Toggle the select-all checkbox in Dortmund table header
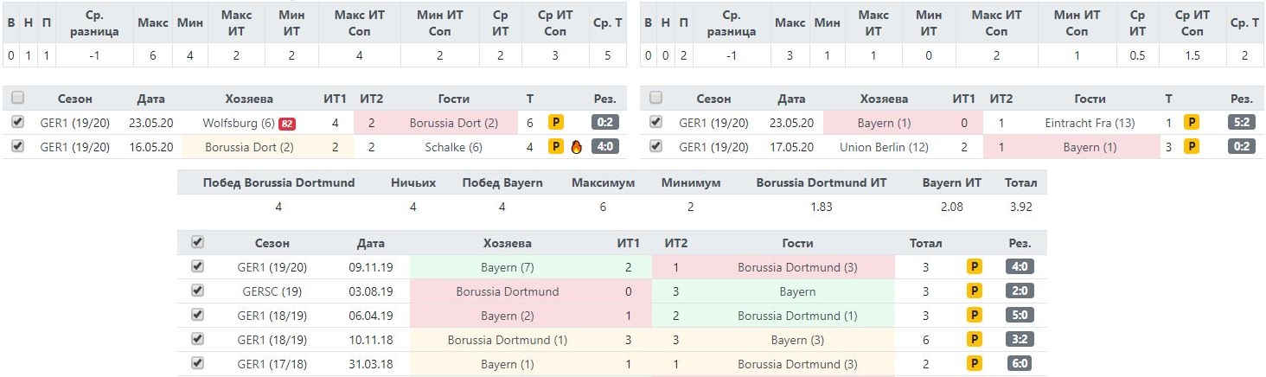This screenshot has width=1266, height=377. pos(18,98)
